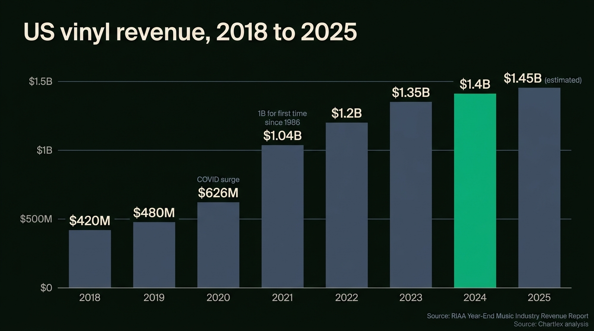Click the chart title 'US vinyl revenue, 2018 to 2025'
The height and width of the screenshot is (331, 594).
click(x=190, y=32)
